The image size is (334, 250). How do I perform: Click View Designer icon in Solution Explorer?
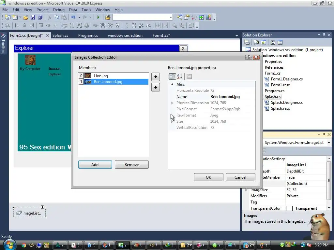tap(280, 43)
